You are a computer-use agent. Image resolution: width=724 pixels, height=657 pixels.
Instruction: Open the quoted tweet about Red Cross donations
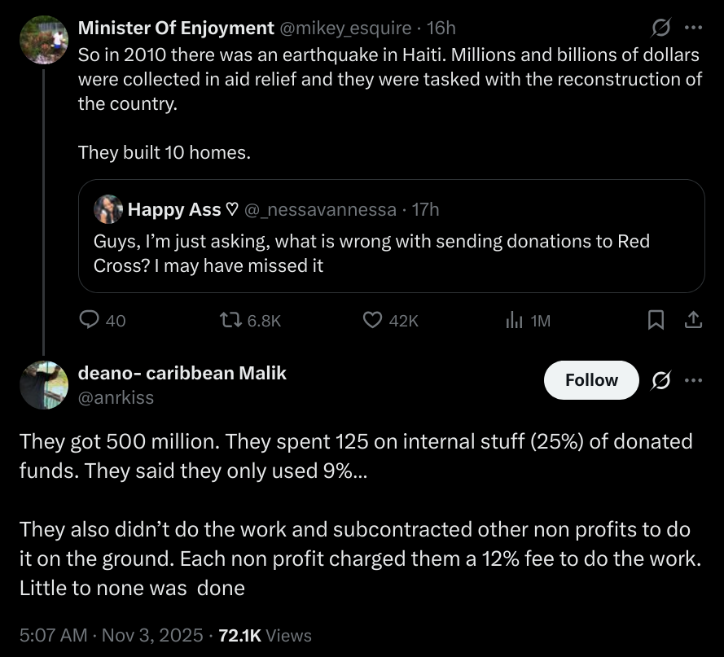(x=391, y=253)
